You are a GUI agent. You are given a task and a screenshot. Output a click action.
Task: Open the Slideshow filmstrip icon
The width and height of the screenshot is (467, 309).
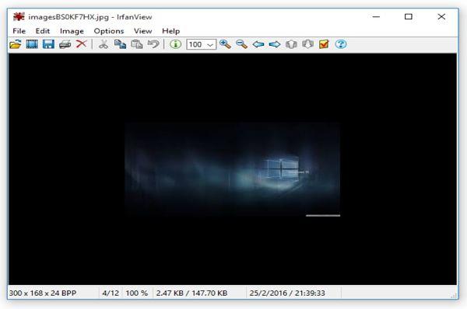[x=32, y=44]
